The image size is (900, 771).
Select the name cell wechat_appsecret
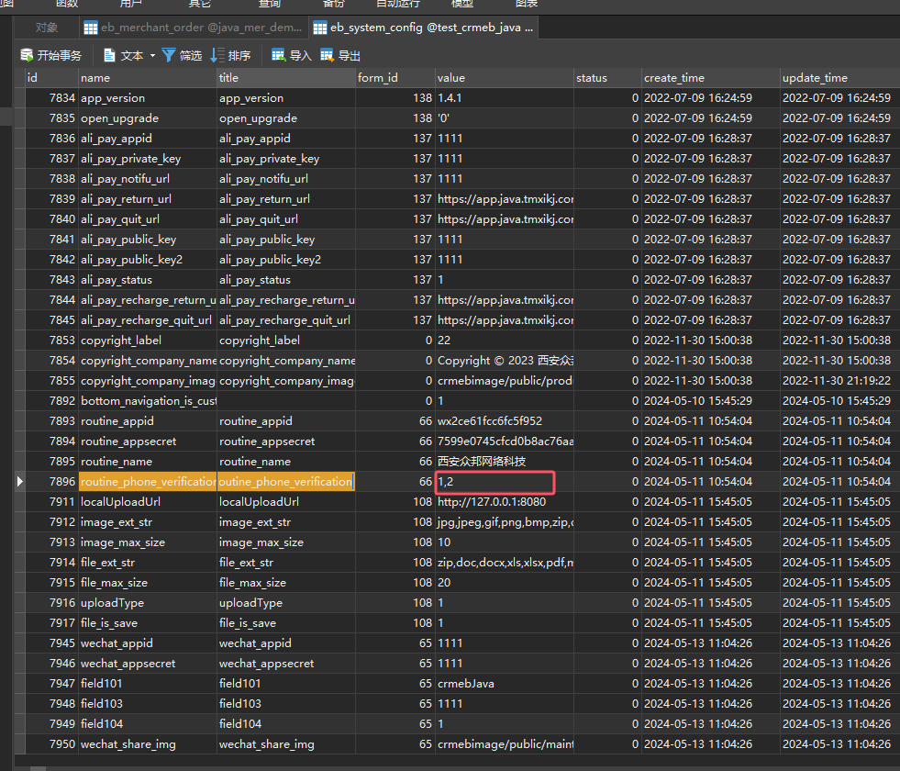148,664
